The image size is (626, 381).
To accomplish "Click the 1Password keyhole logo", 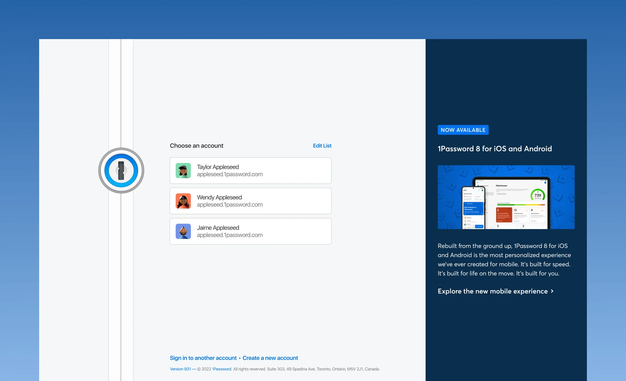I will click(x=121, y=170).
